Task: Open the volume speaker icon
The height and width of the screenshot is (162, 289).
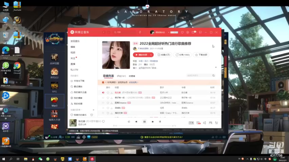Action: [x=204, y=123]
